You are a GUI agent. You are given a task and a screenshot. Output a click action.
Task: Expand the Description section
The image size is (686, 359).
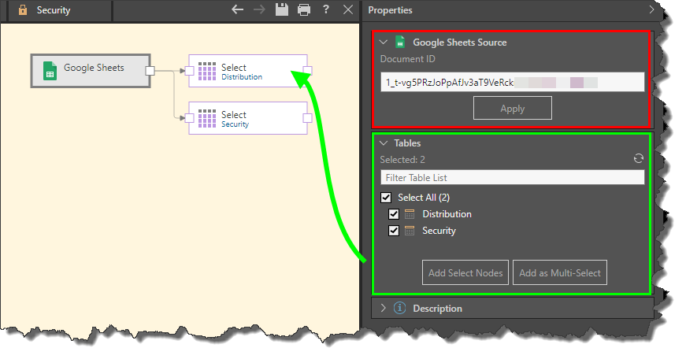click(x=384, y=308)
